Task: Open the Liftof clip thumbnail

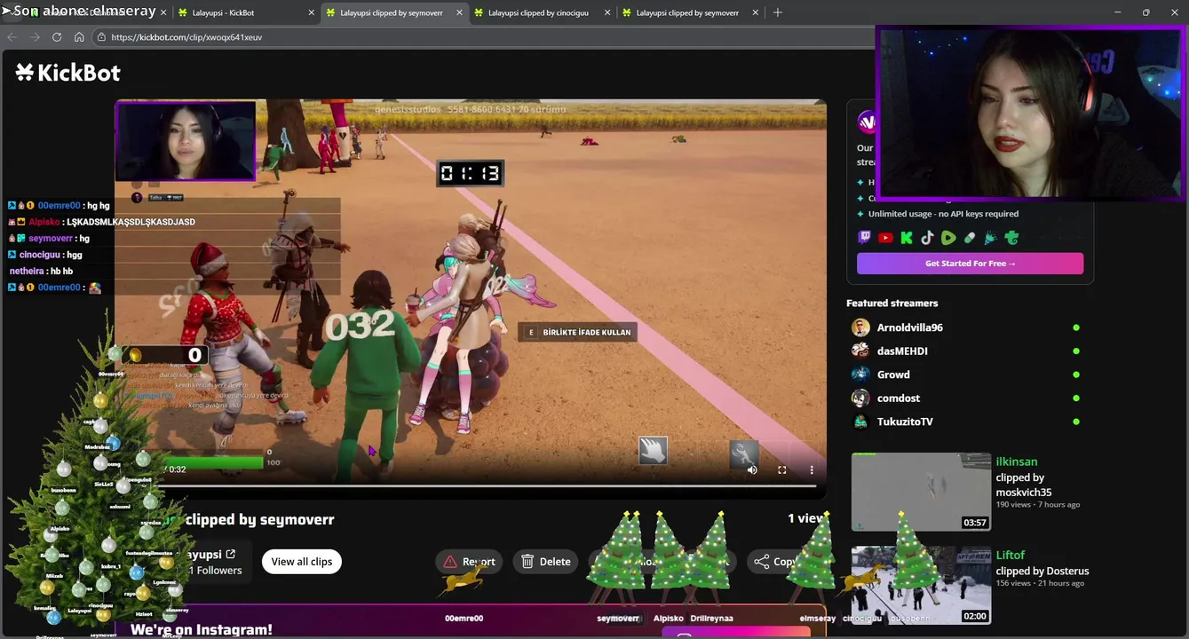Action: [x=921, y=585]
